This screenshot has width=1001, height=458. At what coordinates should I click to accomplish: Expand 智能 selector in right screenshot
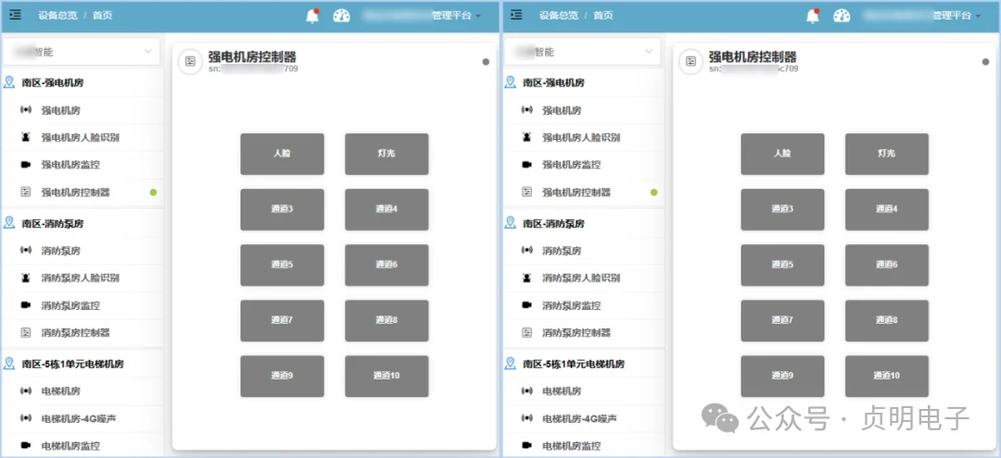click(x=582, y=52)
